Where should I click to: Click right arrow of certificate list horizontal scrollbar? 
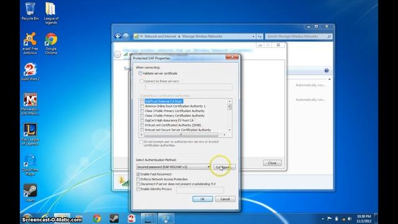tap(224, 135)
